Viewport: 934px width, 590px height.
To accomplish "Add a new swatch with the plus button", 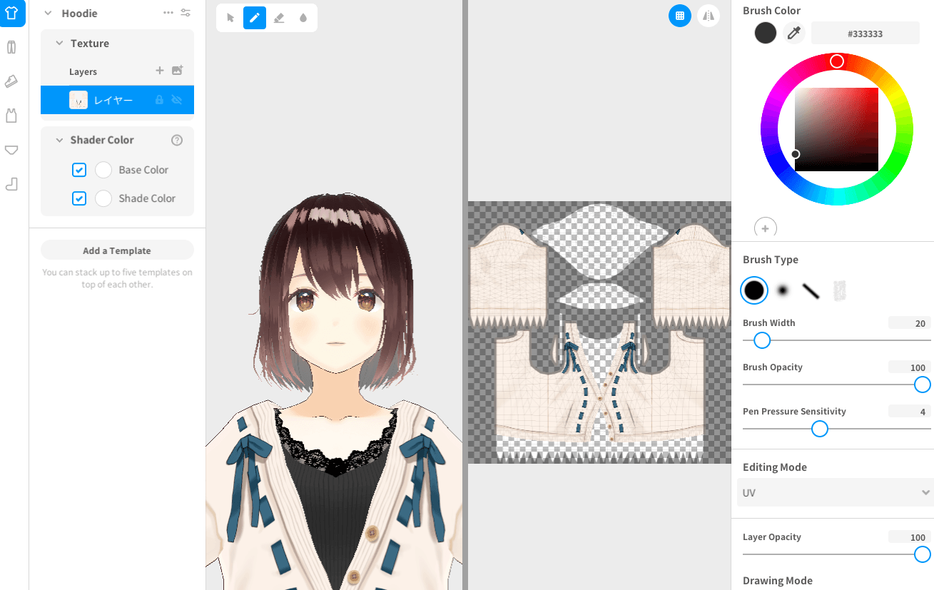I will coord(765,228).
